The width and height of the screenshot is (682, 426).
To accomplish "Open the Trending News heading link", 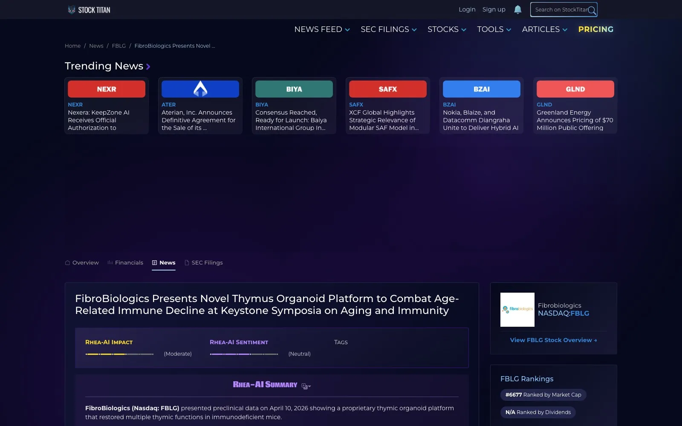I will click(x=104, y=66).
